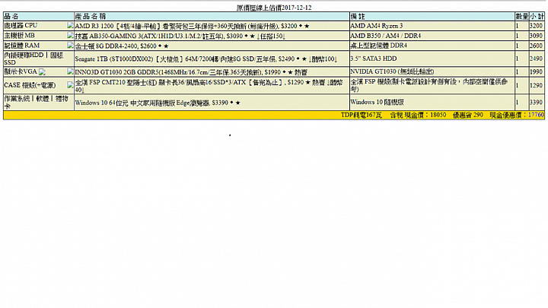Click the image icon in the CASE 機殼 row

point(70,85)
